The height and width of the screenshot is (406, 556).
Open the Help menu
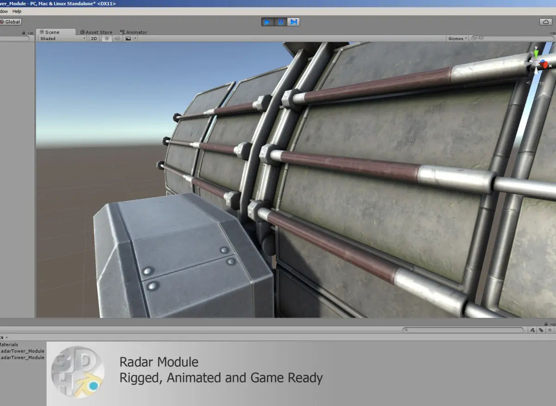[x=17, y=11]
